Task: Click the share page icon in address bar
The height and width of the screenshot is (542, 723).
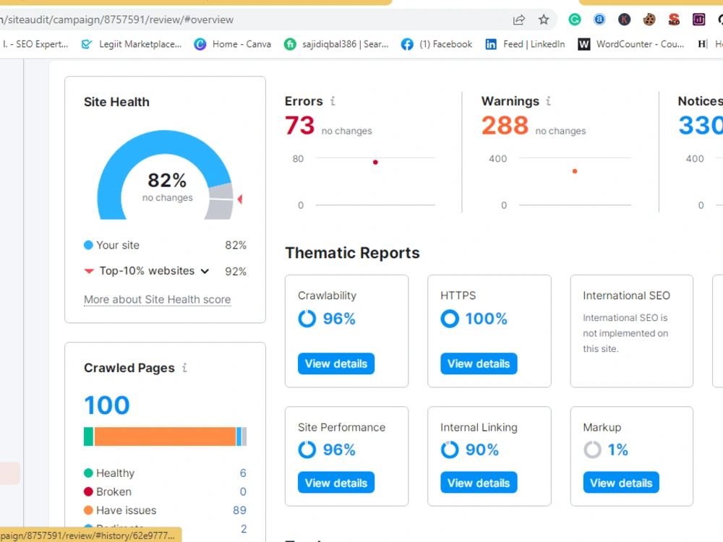Action: (x=518, y=20)
